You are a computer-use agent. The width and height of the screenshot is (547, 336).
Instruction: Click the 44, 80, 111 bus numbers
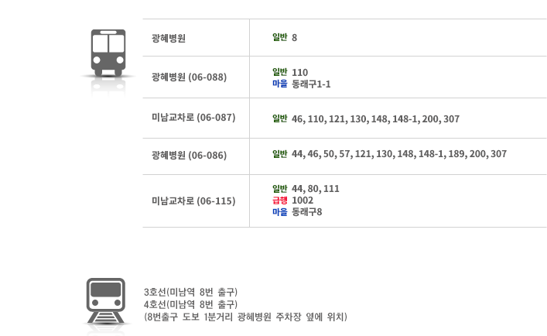point(316,189)
